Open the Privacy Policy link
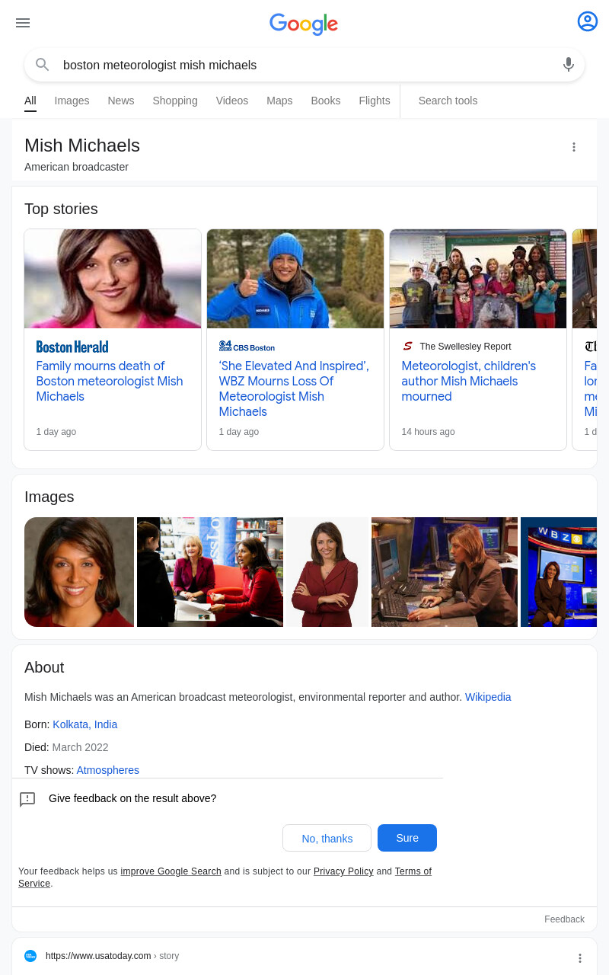Screen dimensions: 609x975 point(343,871)
